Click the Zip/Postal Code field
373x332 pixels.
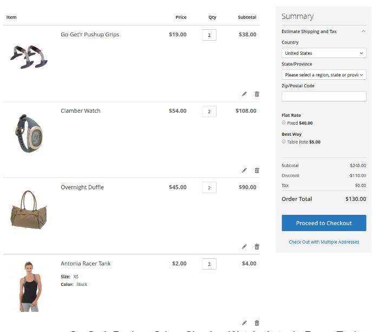[x=324, y=96]
